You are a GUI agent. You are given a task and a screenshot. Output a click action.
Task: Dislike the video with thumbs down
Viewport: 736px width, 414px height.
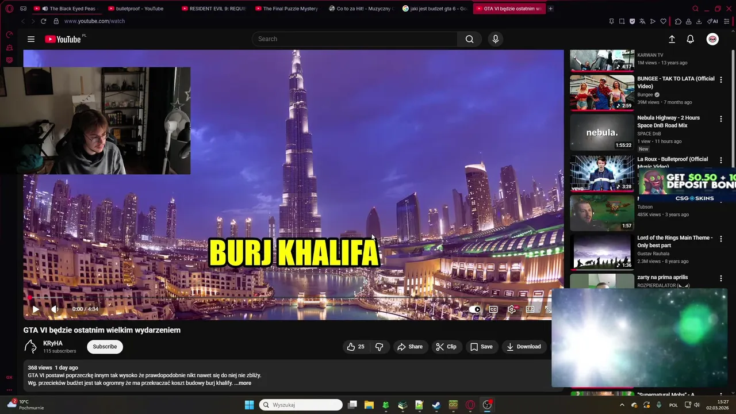pyautogui.click(x=379, y=347)
